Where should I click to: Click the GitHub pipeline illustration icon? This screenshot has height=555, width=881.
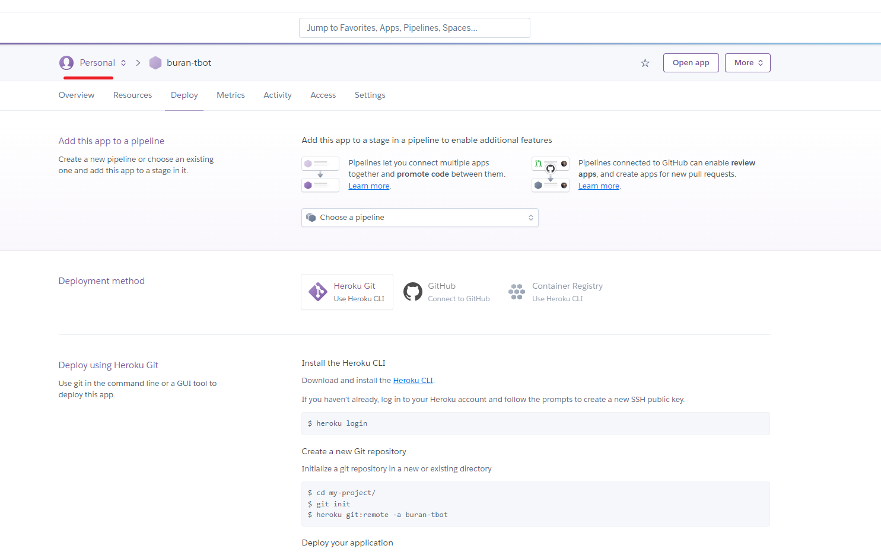tap(551, 174)
